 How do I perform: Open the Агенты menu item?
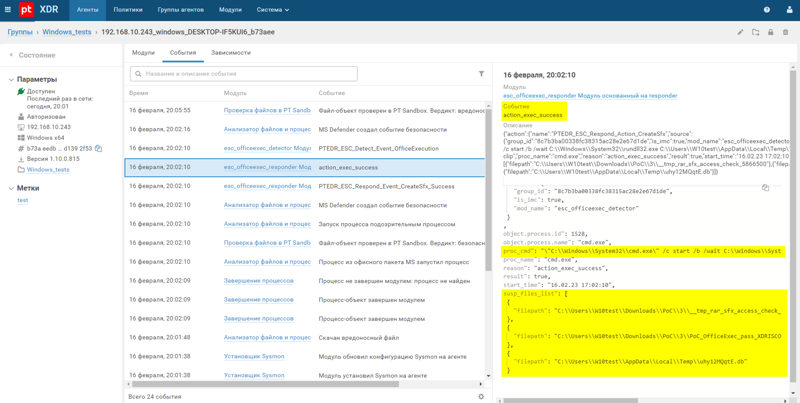click(x=88, y=10)
